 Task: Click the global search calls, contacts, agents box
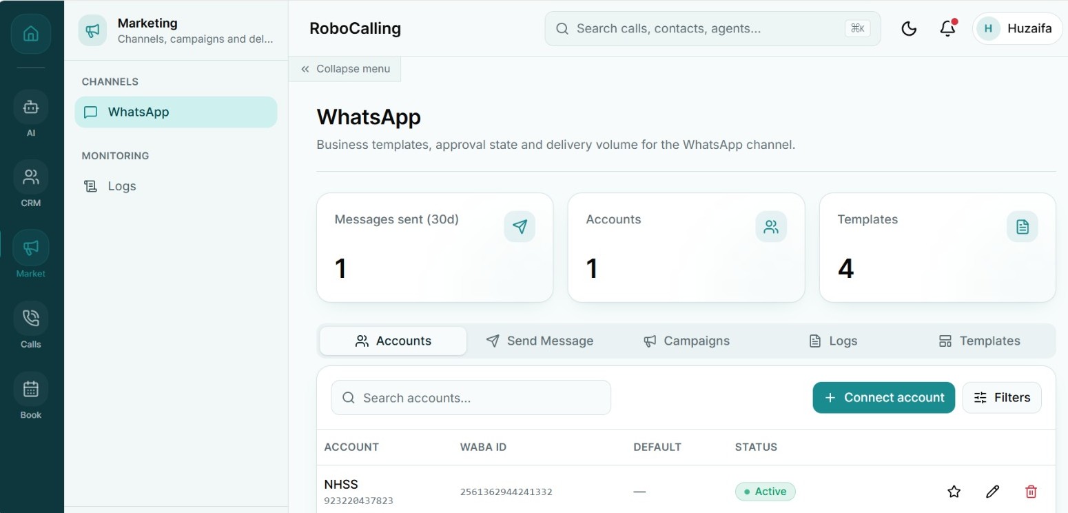[712, 28]
